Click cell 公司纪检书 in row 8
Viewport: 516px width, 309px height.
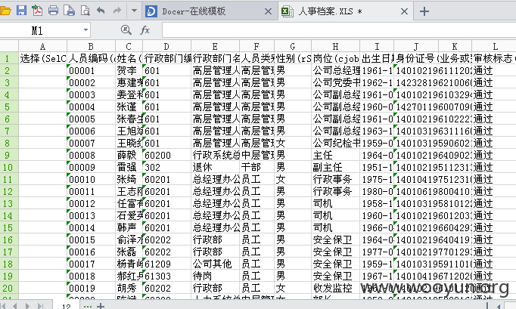336,144
